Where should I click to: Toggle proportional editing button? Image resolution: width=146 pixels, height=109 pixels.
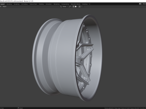click(x=80, y=7)
